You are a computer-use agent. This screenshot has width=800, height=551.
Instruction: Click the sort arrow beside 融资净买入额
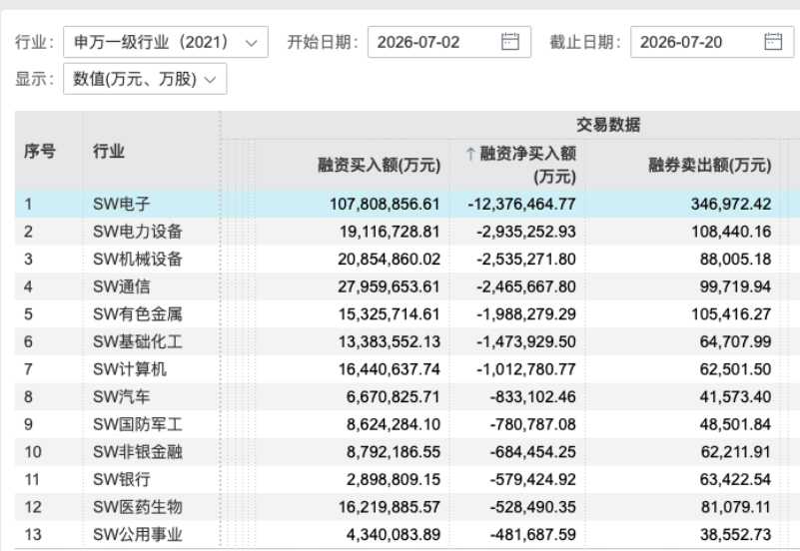[470, 154]
